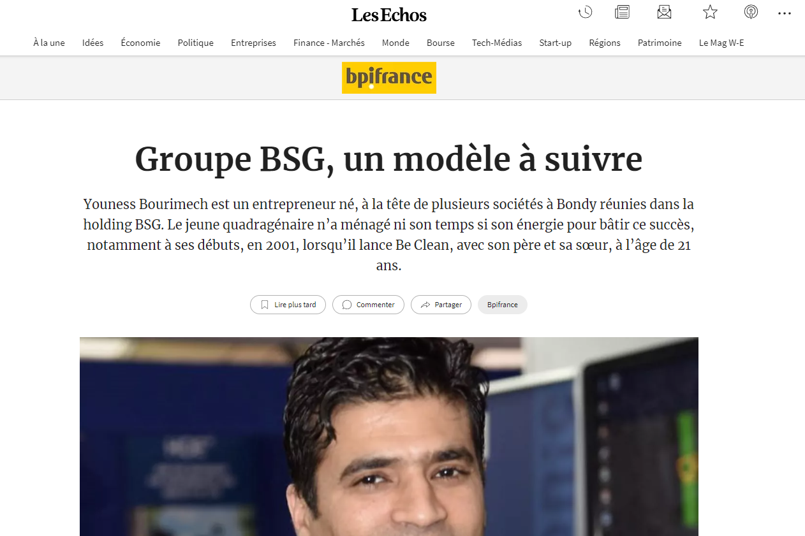Open the three-dots more menu
Screen dimensions: 805x536
coord(785,13)
